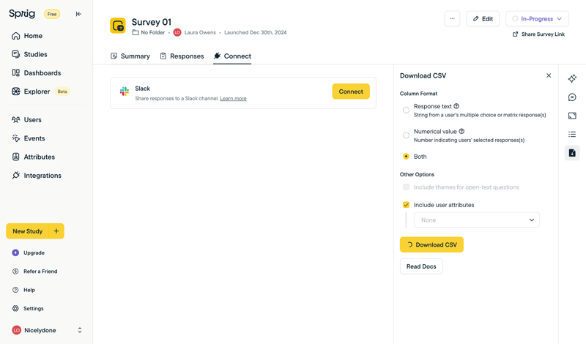Viewport: 586px width, 344px height.
Task: Click the Download CSV file icon in right rail
Action: pos(572,153)
